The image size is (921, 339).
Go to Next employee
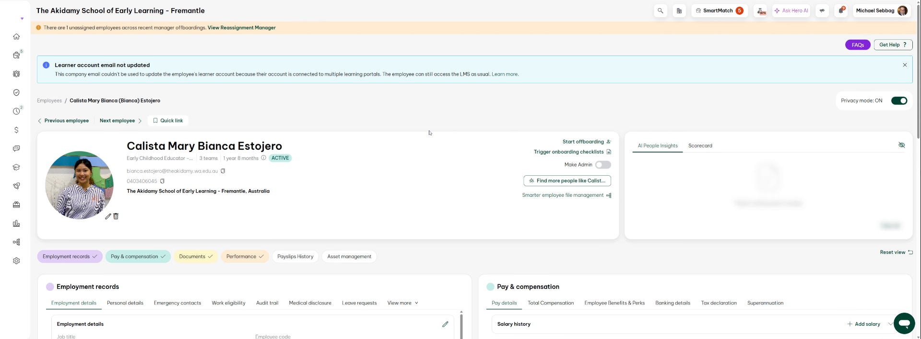120,121
